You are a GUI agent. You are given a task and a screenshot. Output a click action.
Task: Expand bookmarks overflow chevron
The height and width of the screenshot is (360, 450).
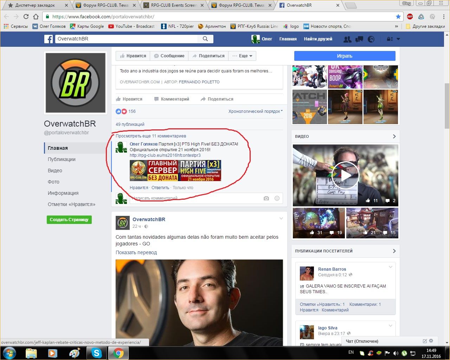point(397,26)
